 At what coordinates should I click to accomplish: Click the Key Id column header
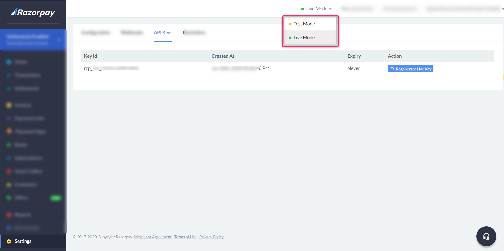91,56
